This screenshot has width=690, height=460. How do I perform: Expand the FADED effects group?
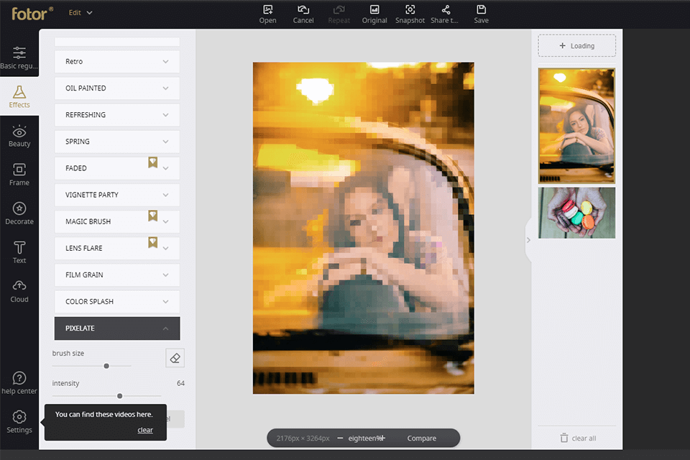(x=117, y=168)
